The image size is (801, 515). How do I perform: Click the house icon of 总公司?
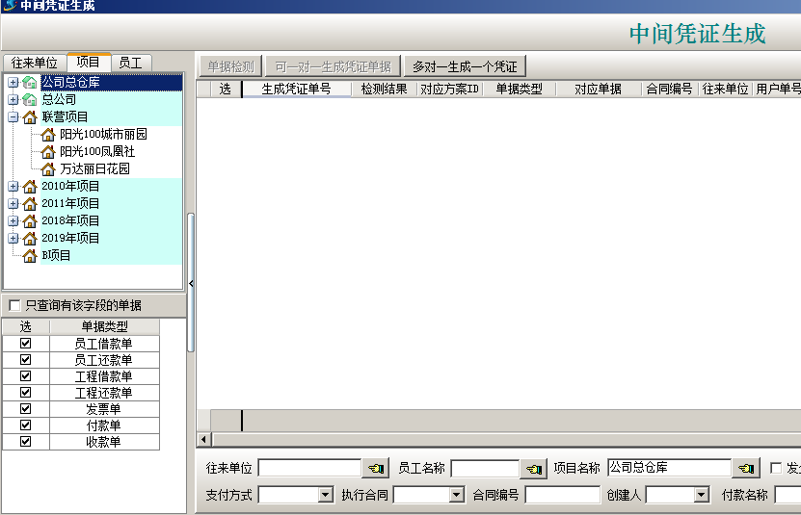30,100
